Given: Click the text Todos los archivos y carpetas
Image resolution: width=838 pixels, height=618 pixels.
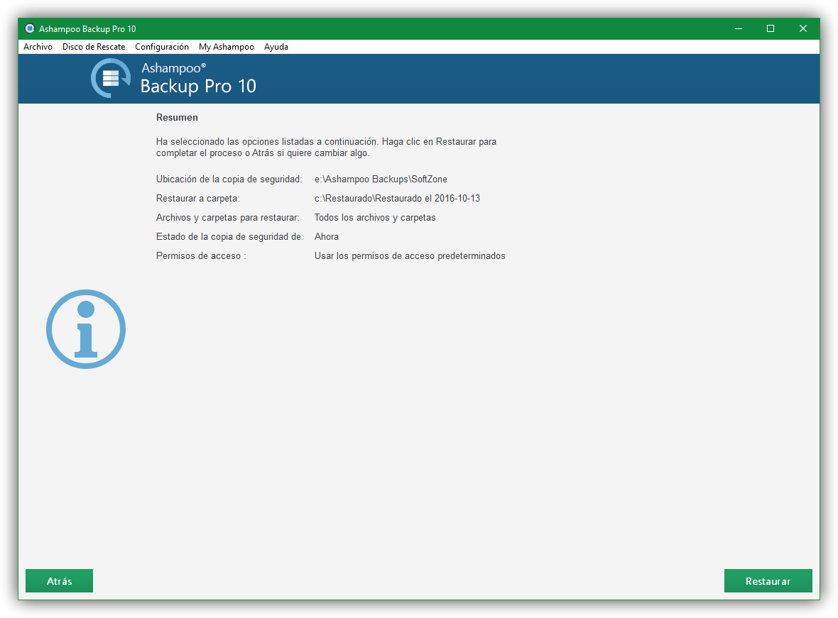Looking at the screenshot, I should click(x=375, y=218).
